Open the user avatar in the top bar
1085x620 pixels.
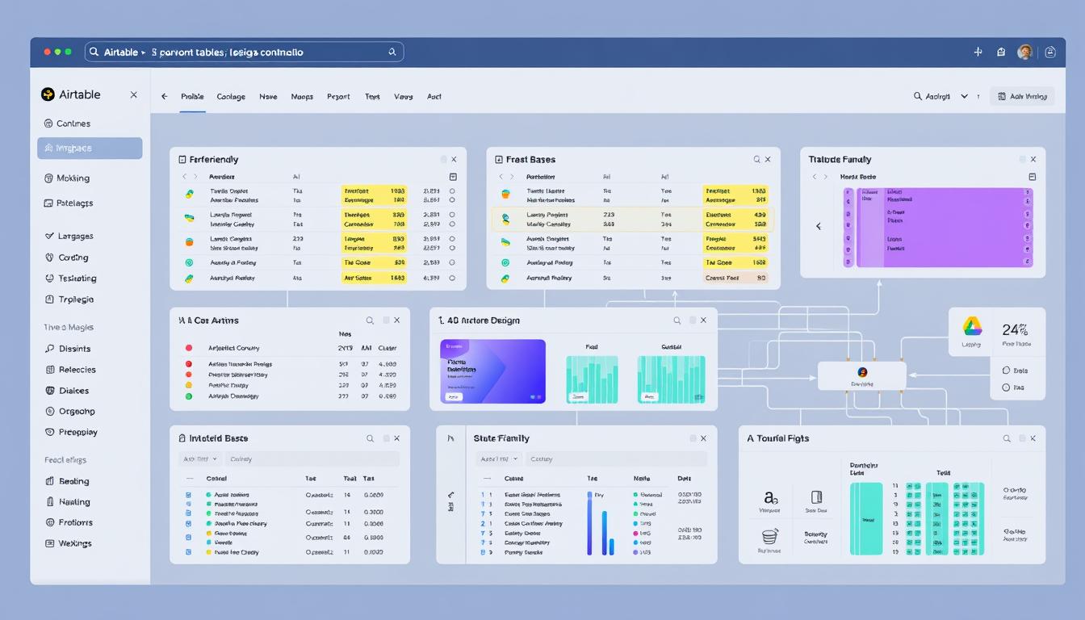click(x=1025, y=52)
